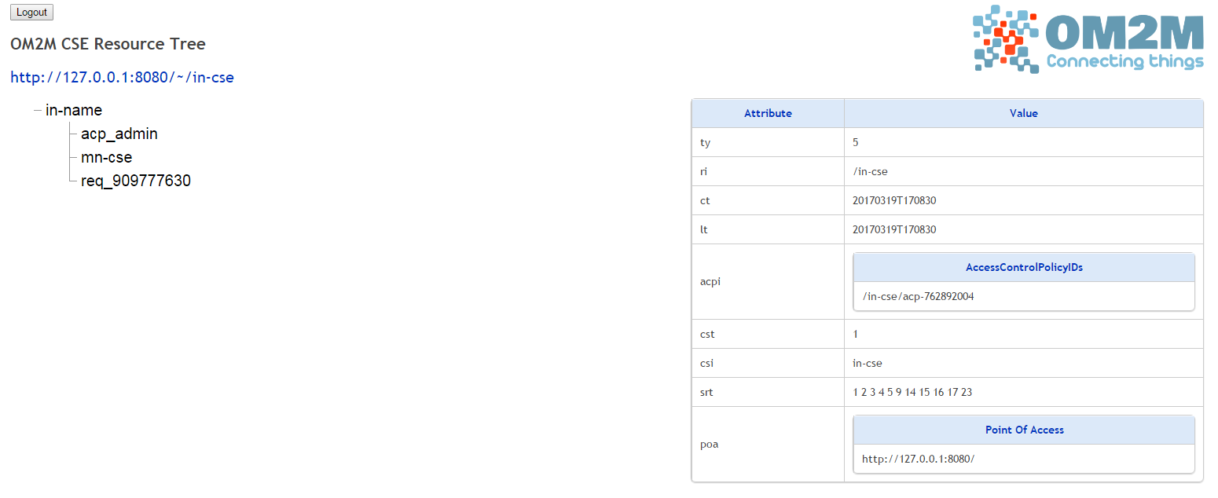
Task: Collapse the in-name tree node
Action: click(x=38, y=111)
